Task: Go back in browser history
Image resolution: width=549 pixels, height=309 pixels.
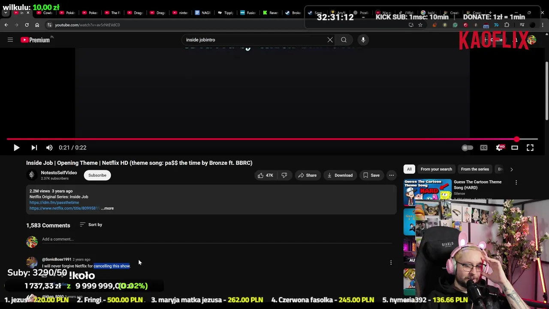Action: (x=6, y=25)
